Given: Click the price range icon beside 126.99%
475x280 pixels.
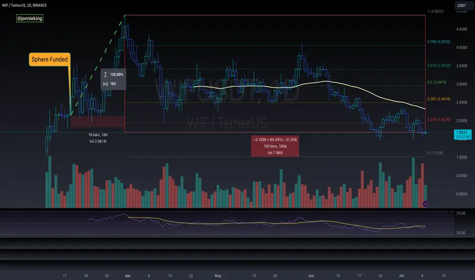Looking at the screenshot, I should click(105, 74).
